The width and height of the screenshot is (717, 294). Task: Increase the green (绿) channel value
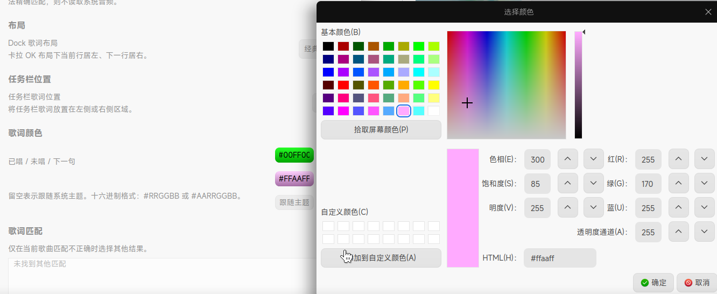click(679, 183)
